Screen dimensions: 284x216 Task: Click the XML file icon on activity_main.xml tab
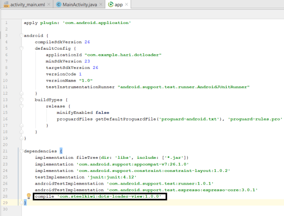click(6, 4)
